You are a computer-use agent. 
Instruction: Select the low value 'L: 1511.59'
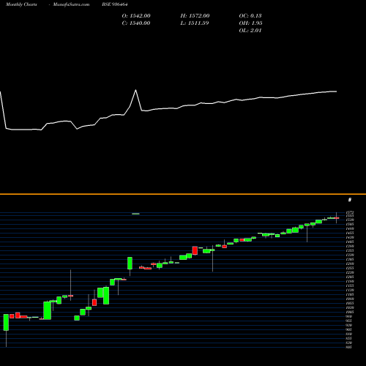tap(195, 23)
